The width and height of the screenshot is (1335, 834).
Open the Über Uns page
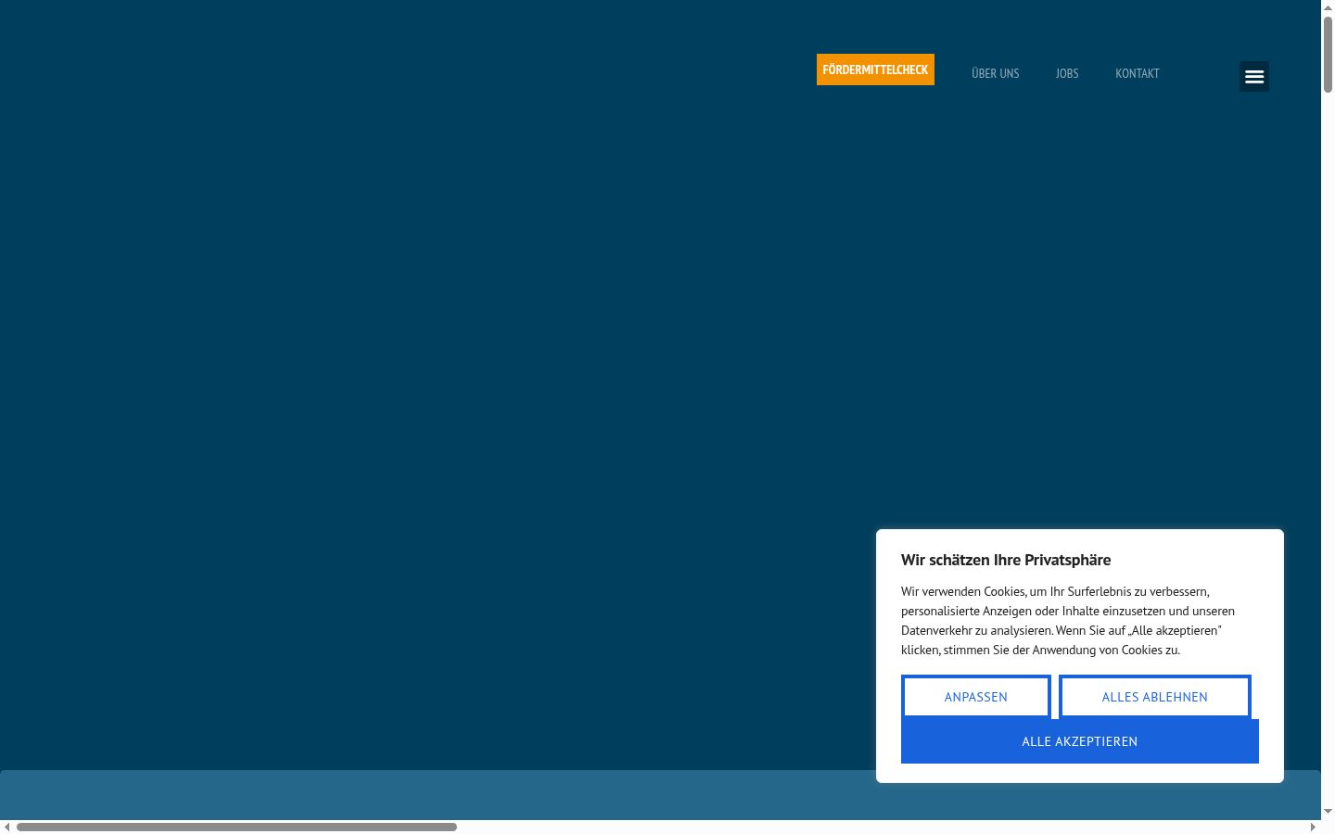click(995, 73)
